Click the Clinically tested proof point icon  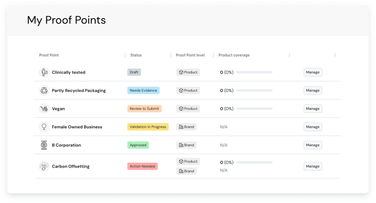point(44,72)
